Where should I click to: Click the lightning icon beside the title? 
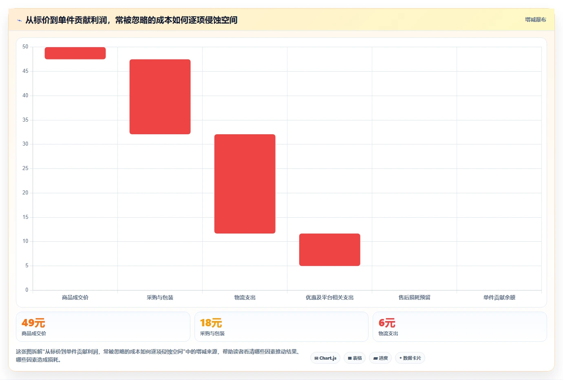pos(19,20)
